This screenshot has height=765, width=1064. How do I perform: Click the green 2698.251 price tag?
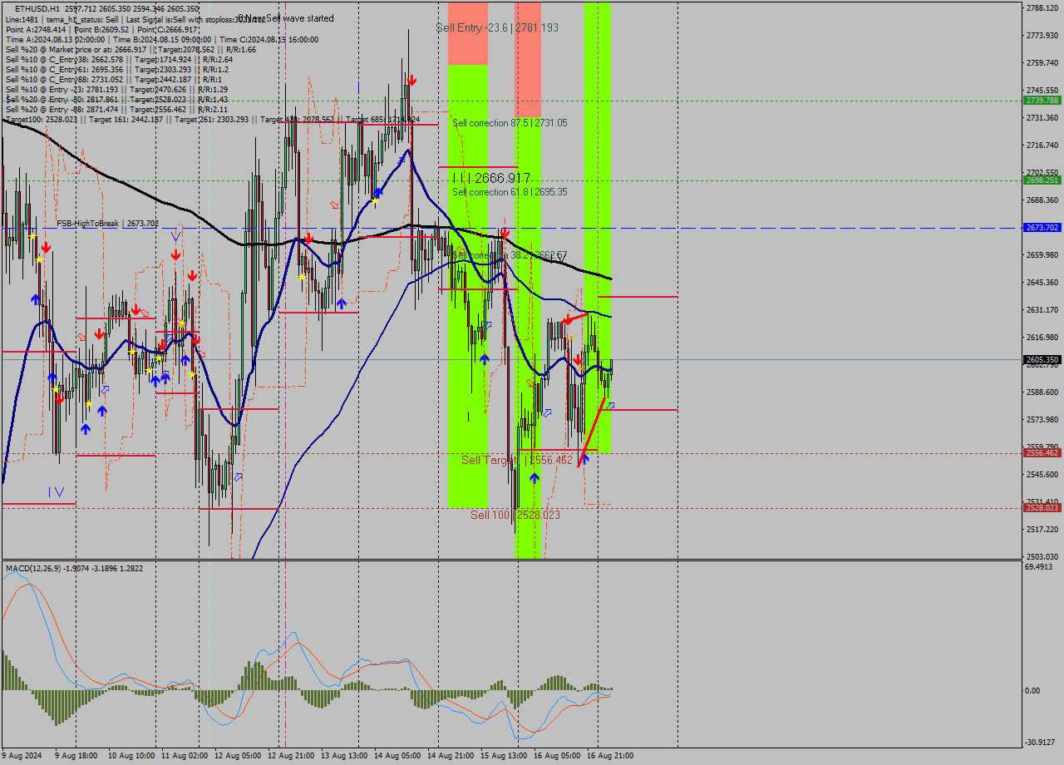tap(1042, 180)
